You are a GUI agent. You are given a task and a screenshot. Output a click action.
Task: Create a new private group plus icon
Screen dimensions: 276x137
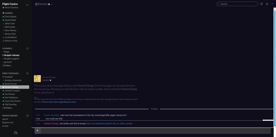click(x=27, y=116)
